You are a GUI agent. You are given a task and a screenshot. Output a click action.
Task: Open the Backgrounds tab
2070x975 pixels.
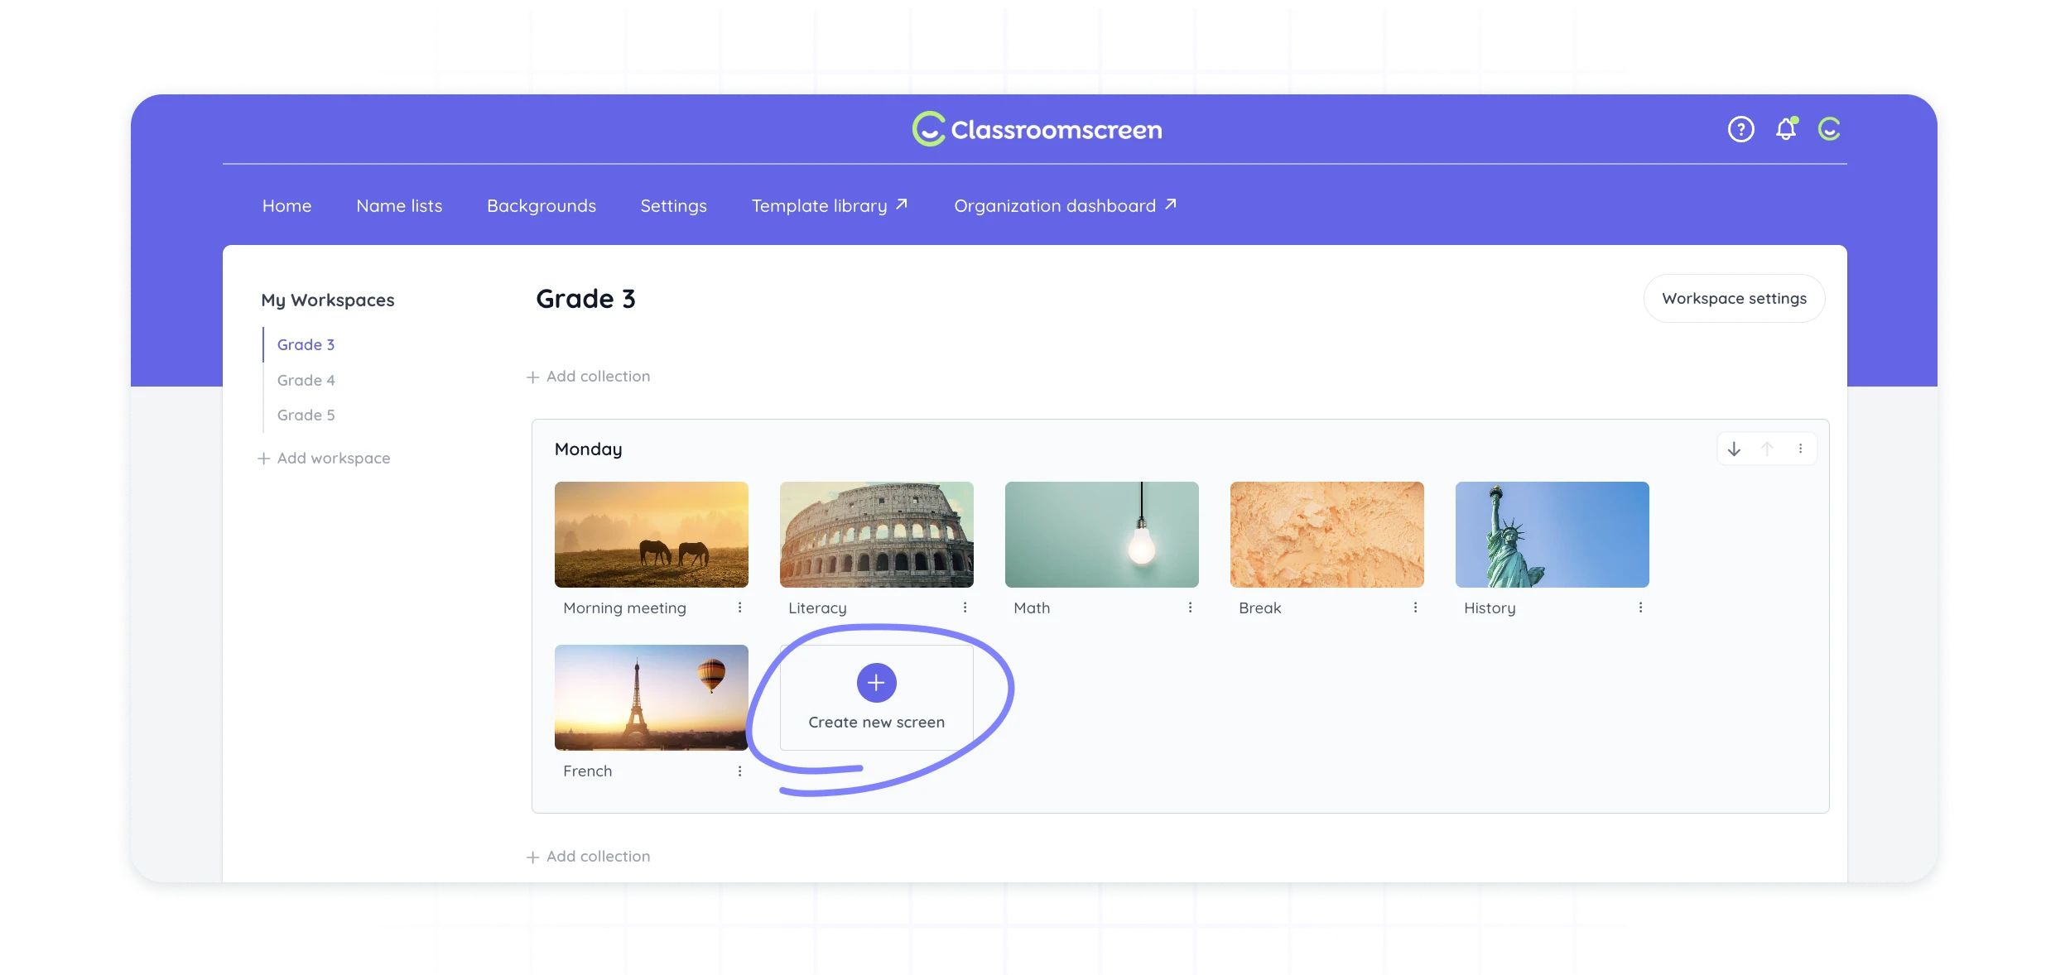click(542, 206)
